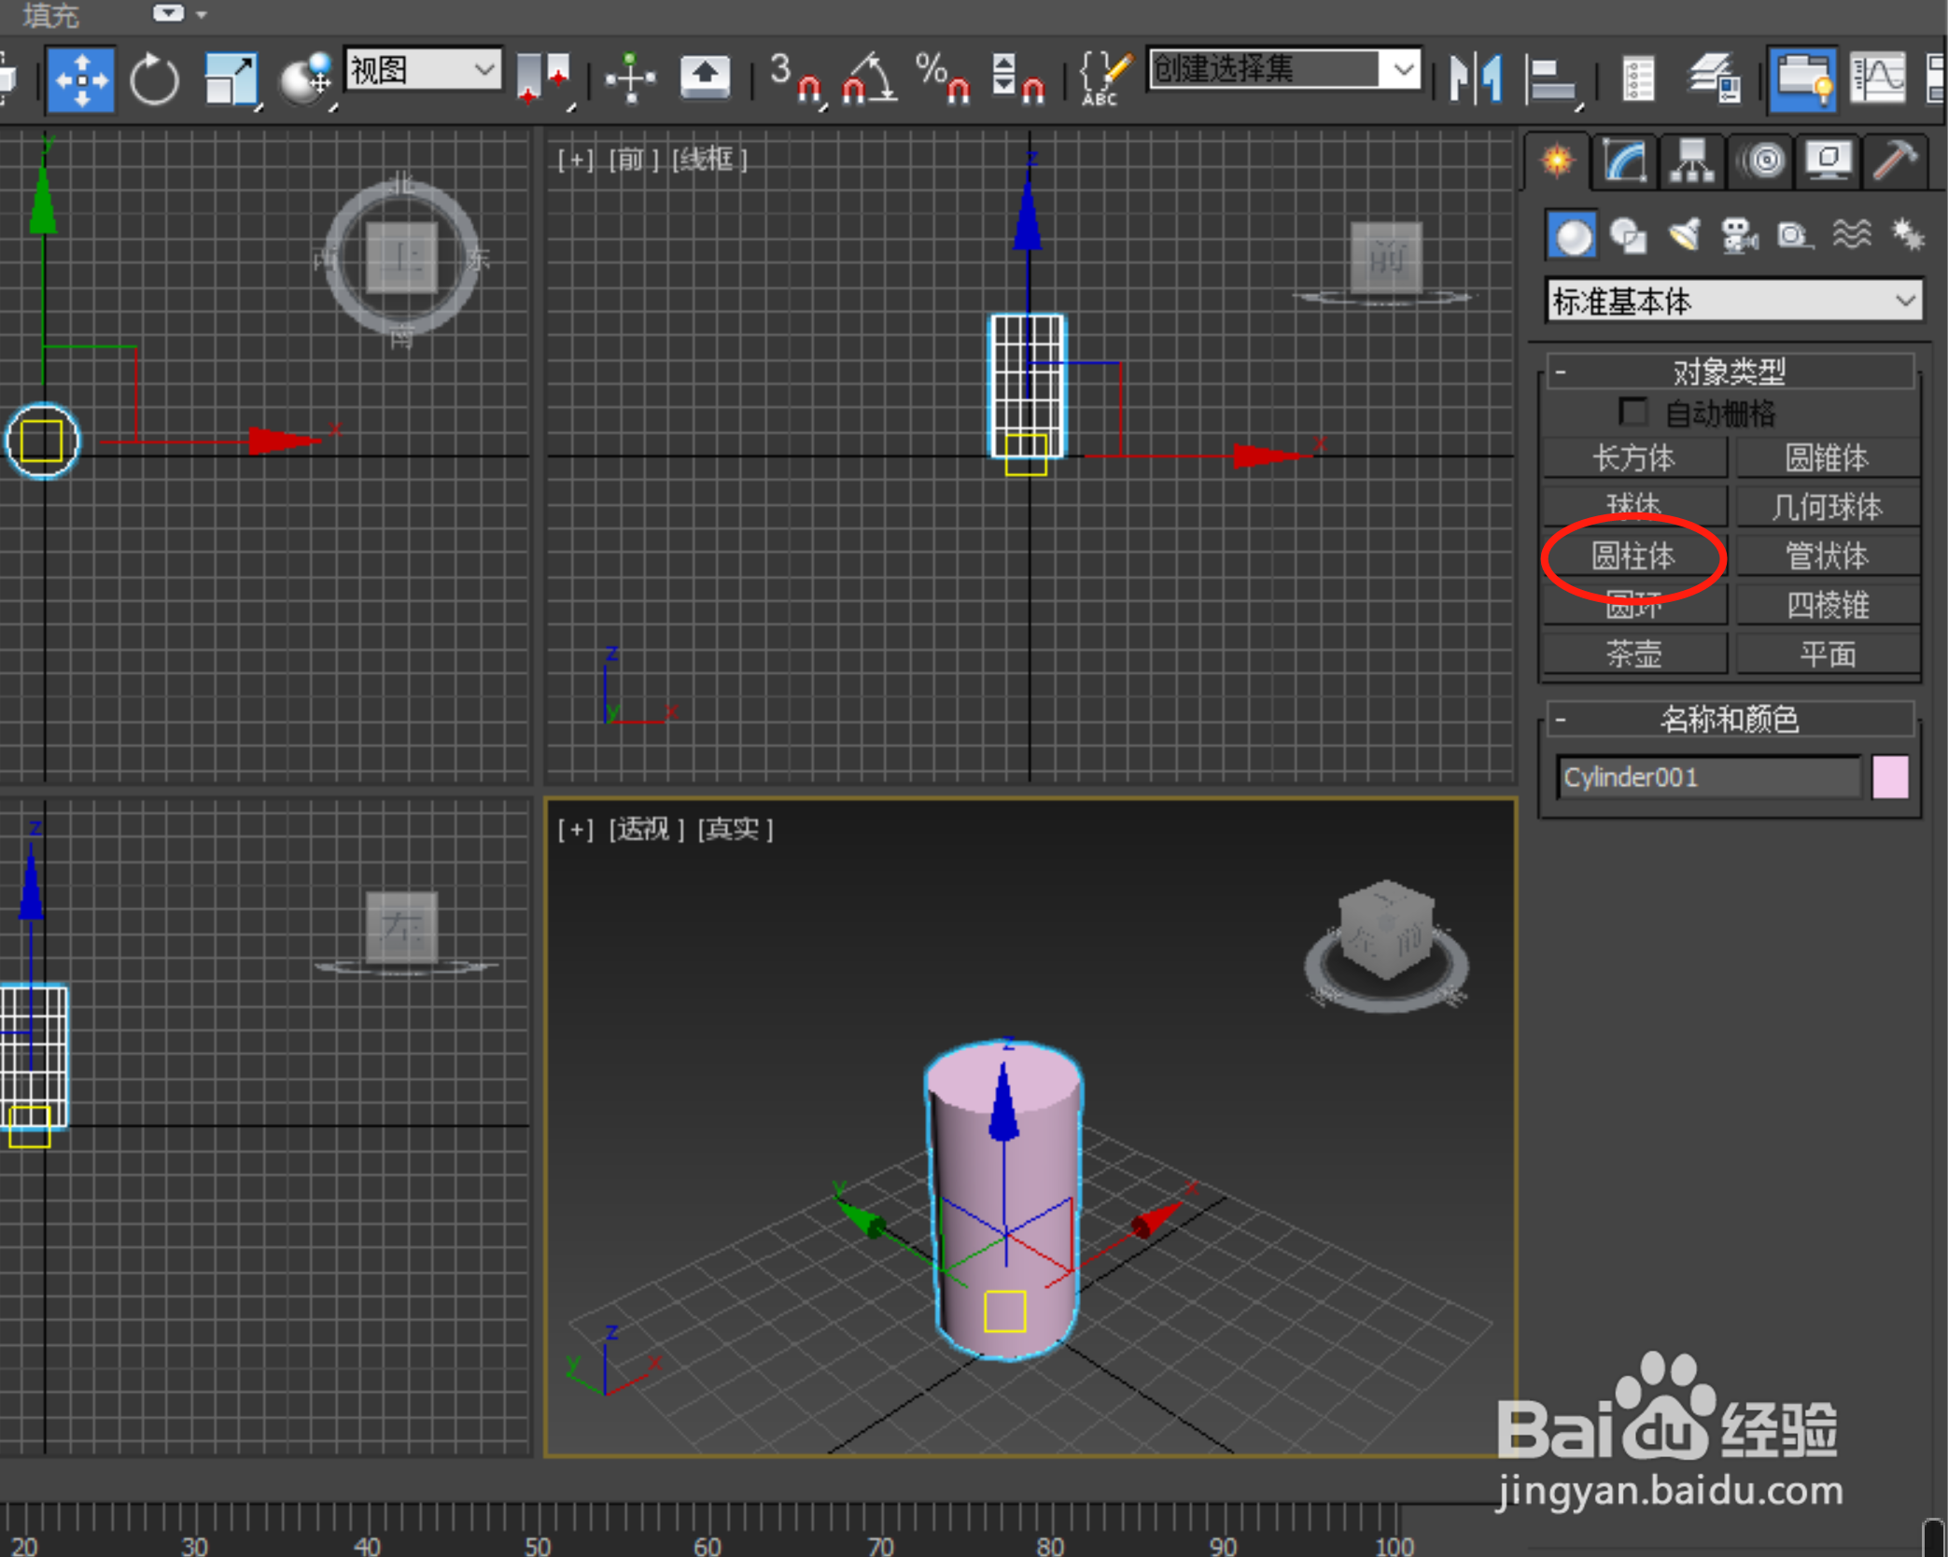The width and height of the screenshot is (1948, 1557).
Task: Open the Utilities panel with hammer icon
Action: pyautogui.click(x=1895, y=161)
